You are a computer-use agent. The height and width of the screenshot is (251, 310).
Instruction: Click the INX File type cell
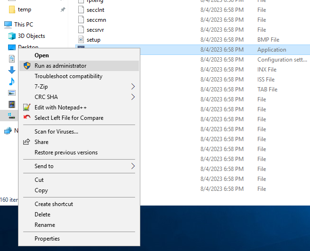pyautogui.click(x=267, y=70)
